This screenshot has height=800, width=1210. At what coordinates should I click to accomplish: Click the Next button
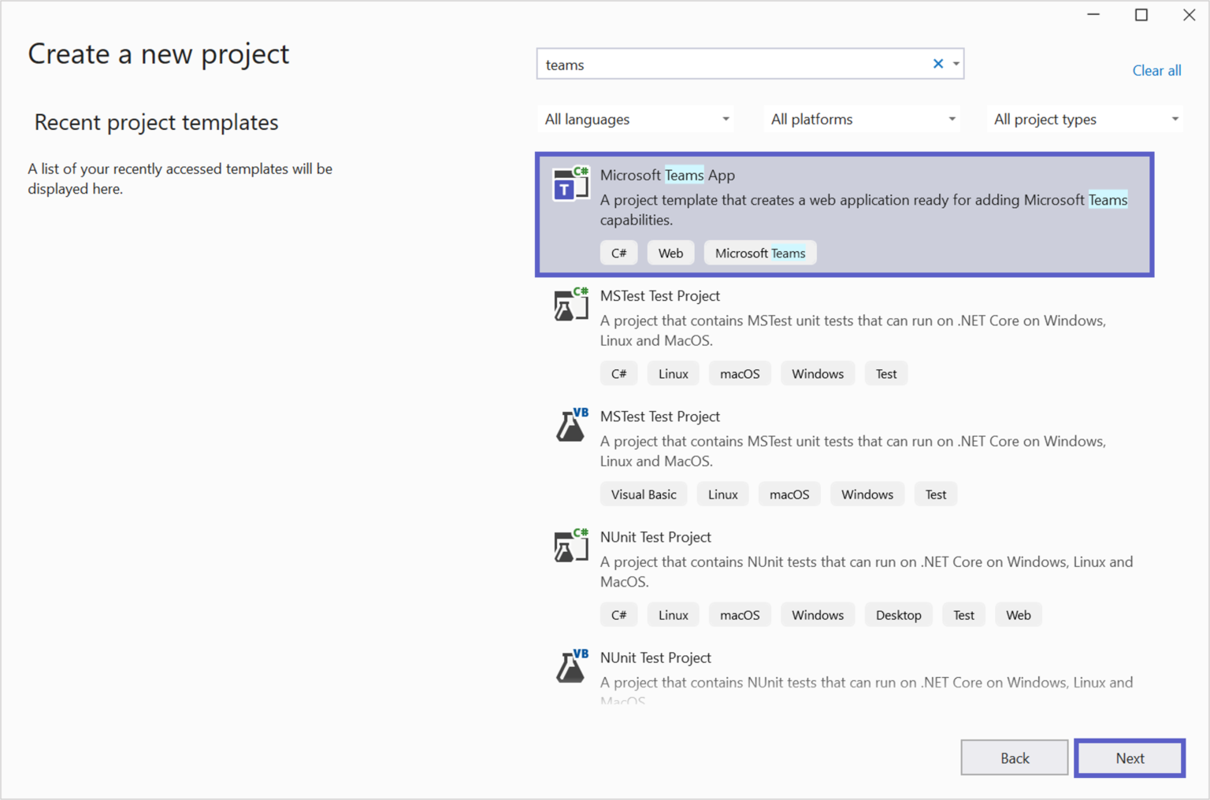tap(1130, 757)
